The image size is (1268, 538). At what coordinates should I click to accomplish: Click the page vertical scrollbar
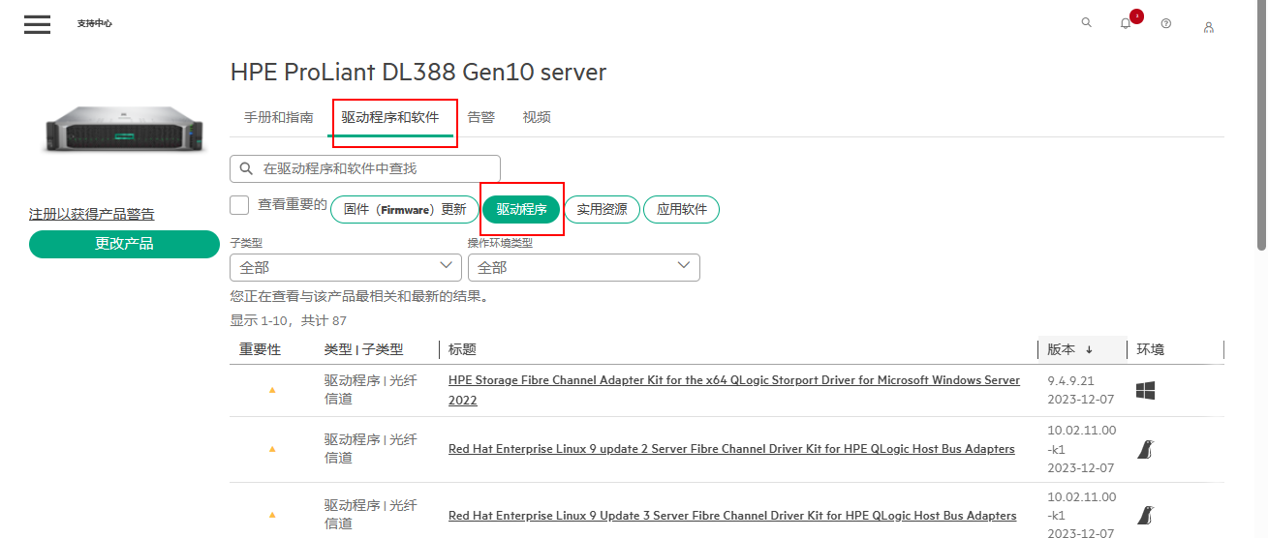(x=1259, y=126)
